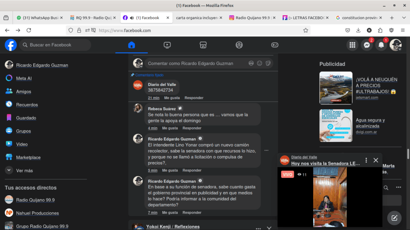410x230 pixels.
Task: Bookmark this page with the star
Action: 305,30
